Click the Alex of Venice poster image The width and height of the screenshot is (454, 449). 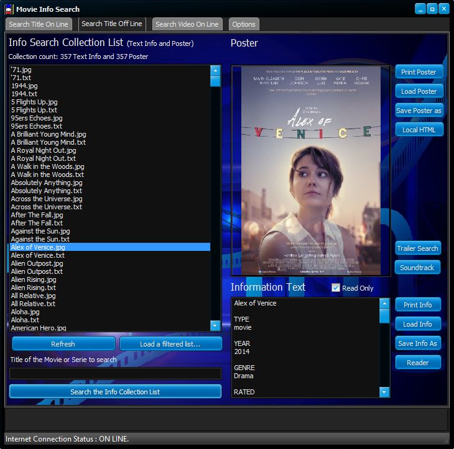tap(311, 171)
